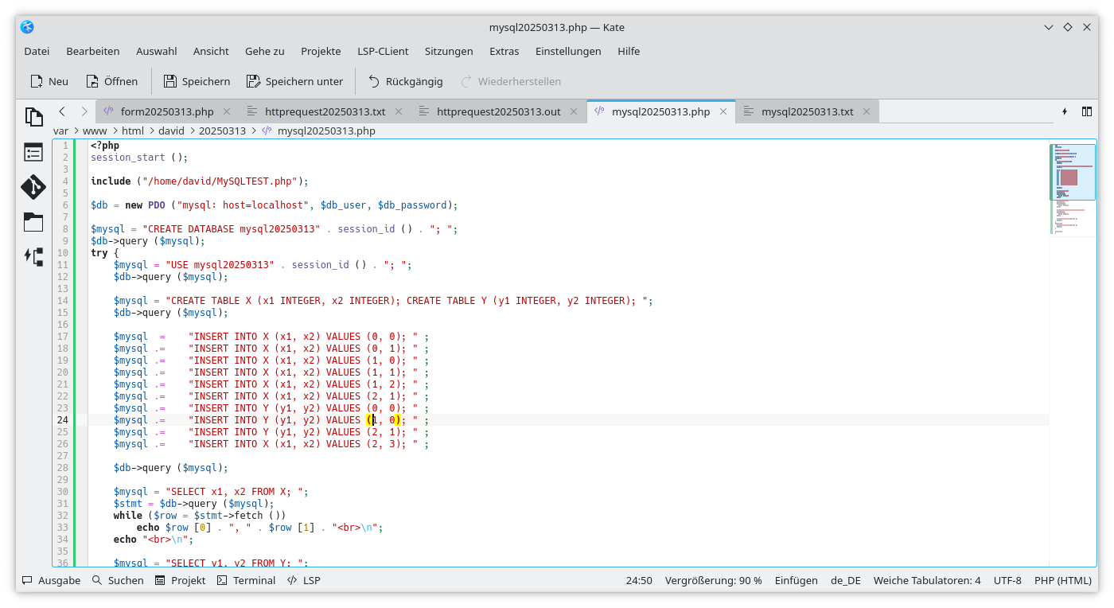Open the PHP (HTML) syntax mode selector
The height and width of the screenshot is (608, 1114).
click(x=1062, y=580)
